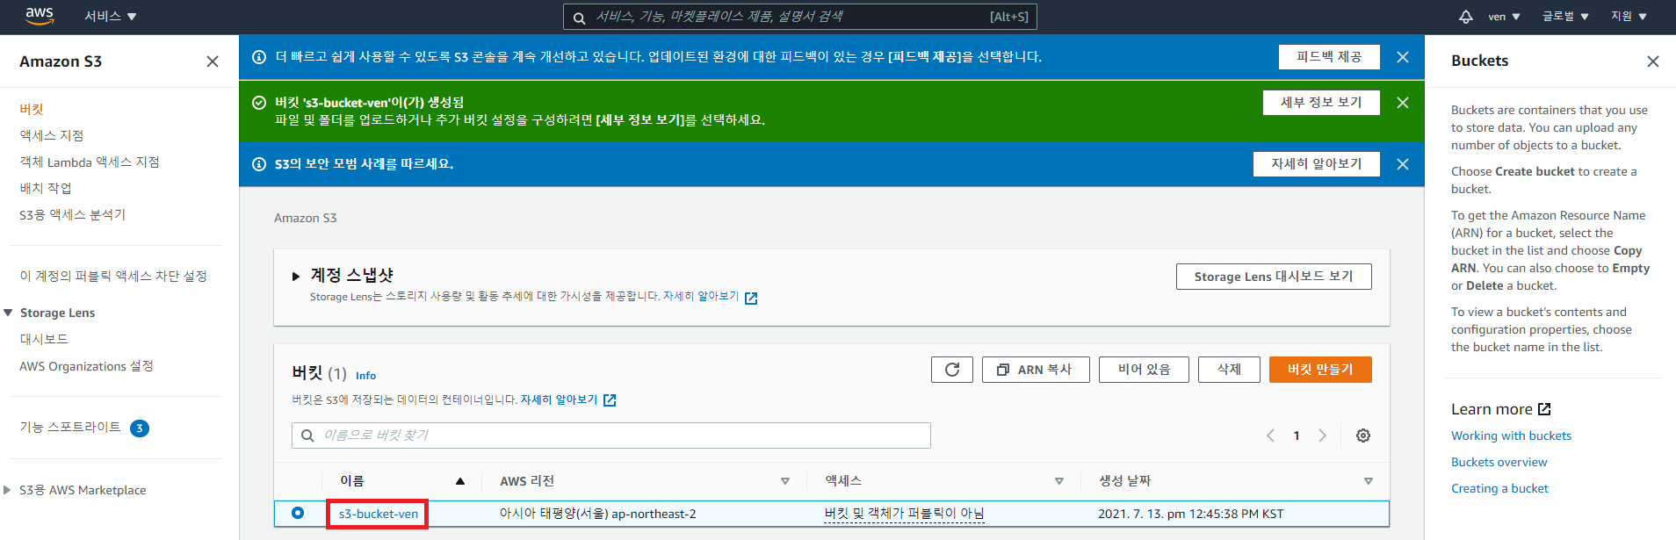Viewport: 1676px width, 540px height.
Task: Open Storage Lens Dashboards
Action: tap(44, 340)
